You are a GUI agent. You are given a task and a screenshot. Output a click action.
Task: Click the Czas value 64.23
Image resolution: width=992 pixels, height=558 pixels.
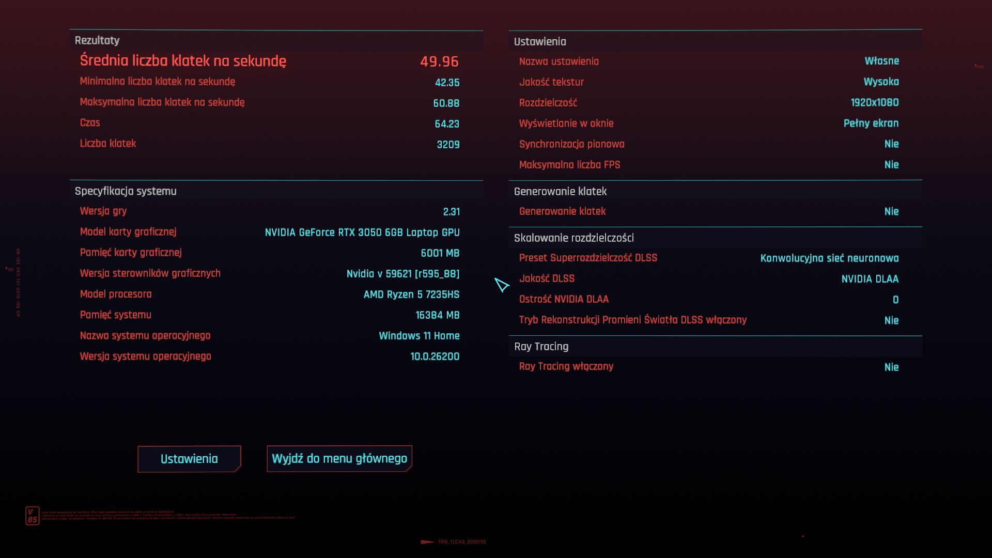[x=447, y=124]
